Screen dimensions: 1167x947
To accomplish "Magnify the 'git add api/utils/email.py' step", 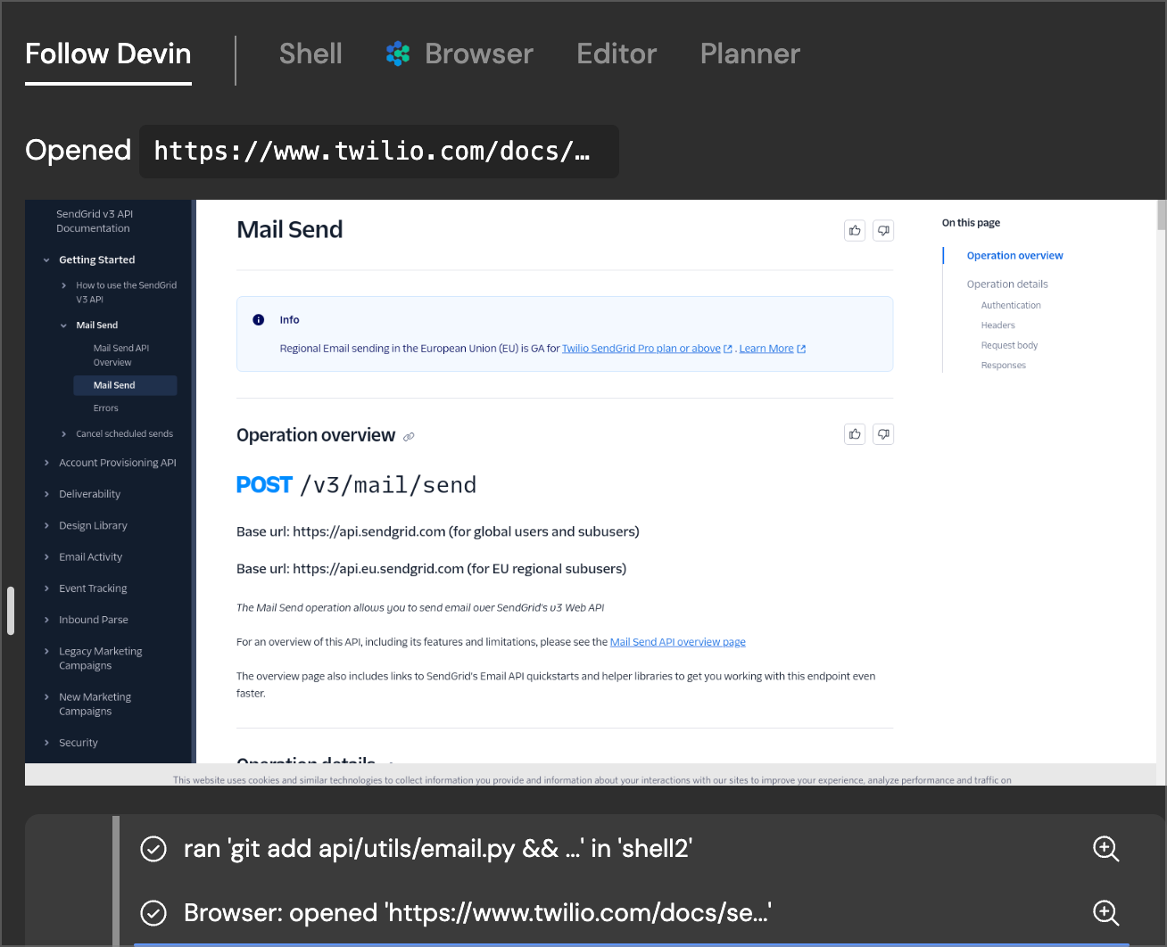I will pos(1106,849).
